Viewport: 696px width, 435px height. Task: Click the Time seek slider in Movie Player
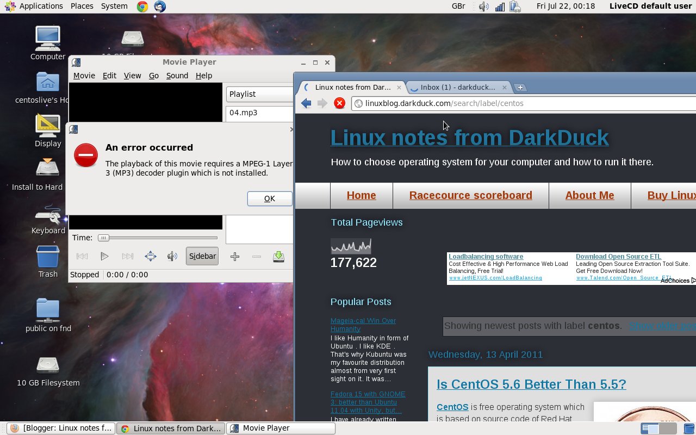point(158,238)
